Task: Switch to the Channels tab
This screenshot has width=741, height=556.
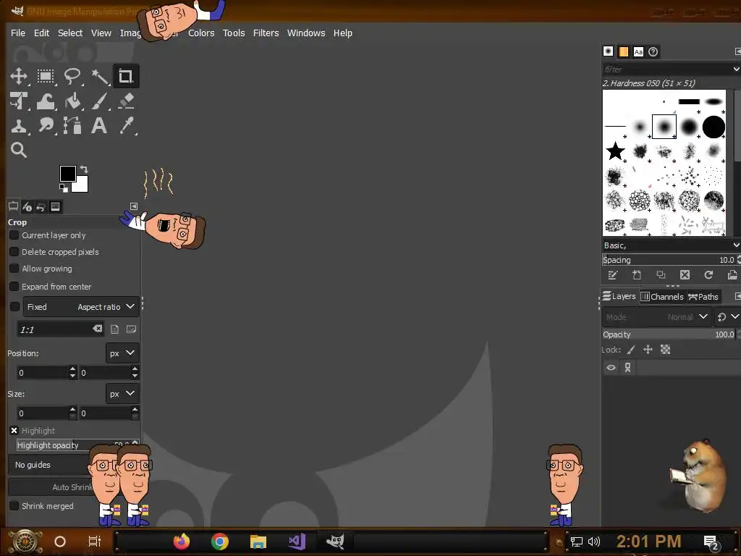Action: (662, 296)
